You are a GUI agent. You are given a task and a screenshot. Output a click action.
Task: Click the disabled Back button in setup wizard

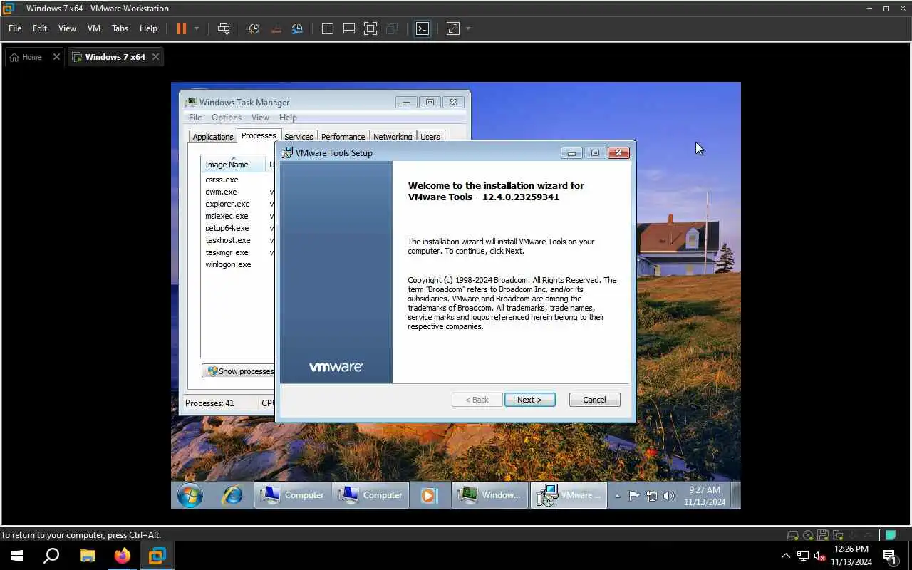(477, 400)
